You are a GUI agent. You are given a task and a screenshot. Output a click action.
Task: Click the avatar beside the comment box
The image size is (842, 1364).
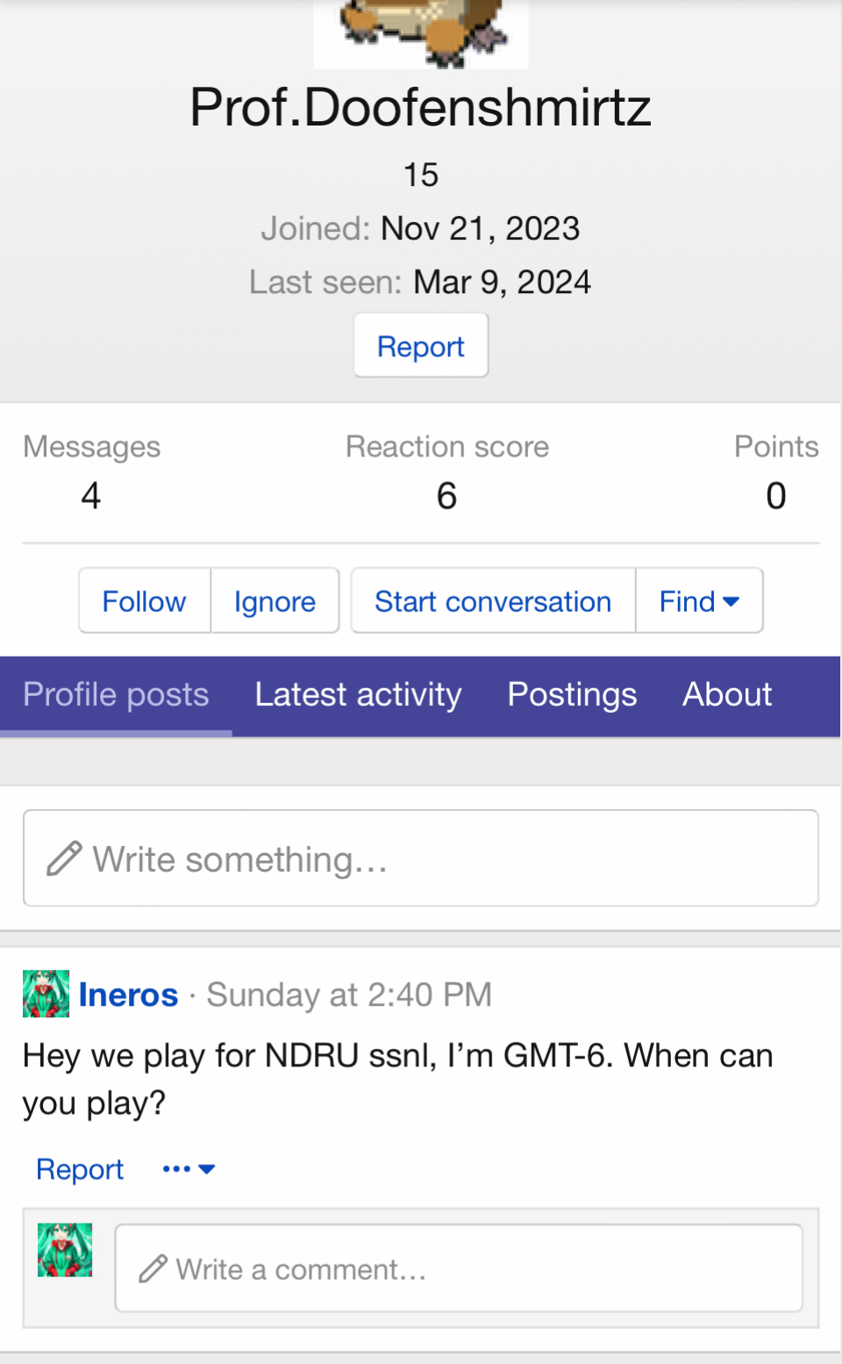click(65, 1250)
